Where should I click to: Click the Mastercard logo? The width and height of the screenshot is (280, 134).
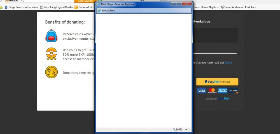pyautogui.click(x=212, y=91)
